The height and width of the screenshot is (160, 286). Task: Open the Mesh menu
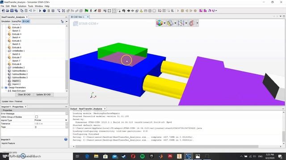point(14,6)
